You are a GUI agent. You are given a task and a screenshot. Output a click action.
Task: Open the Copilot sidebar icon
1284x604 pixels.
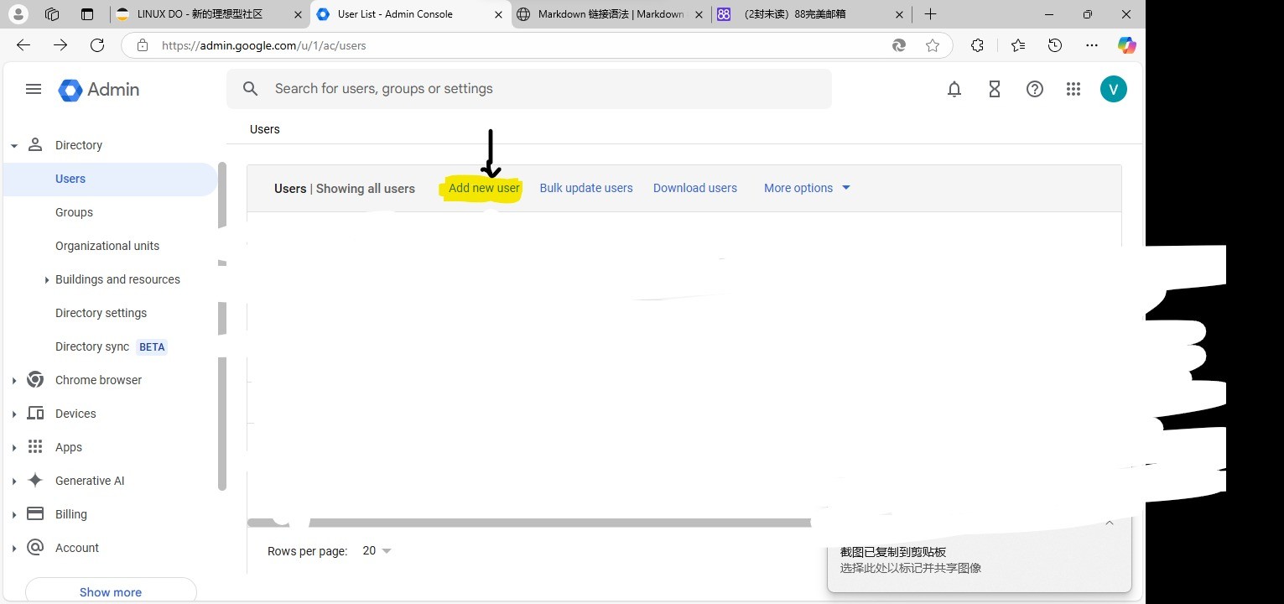click(1125, 45)
